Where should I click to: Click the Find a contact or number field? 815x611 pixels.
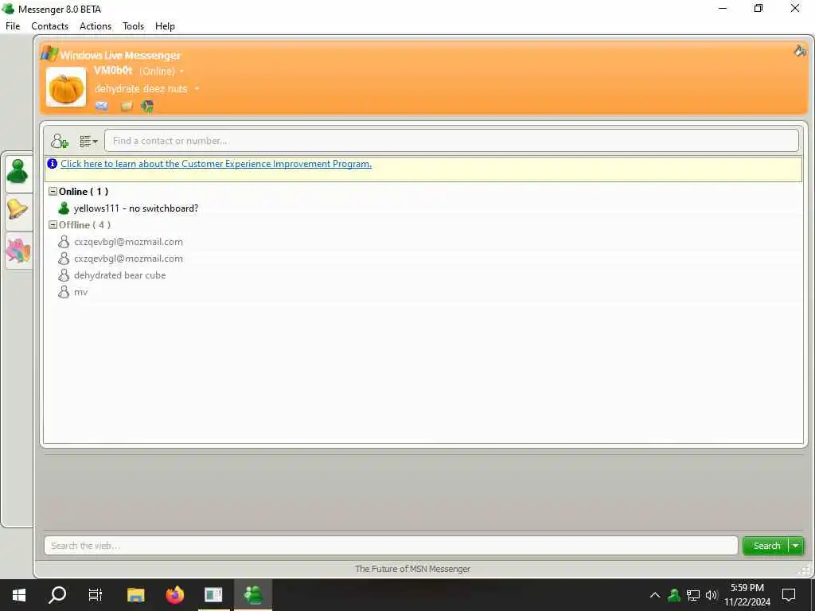[x=451, y=141]
